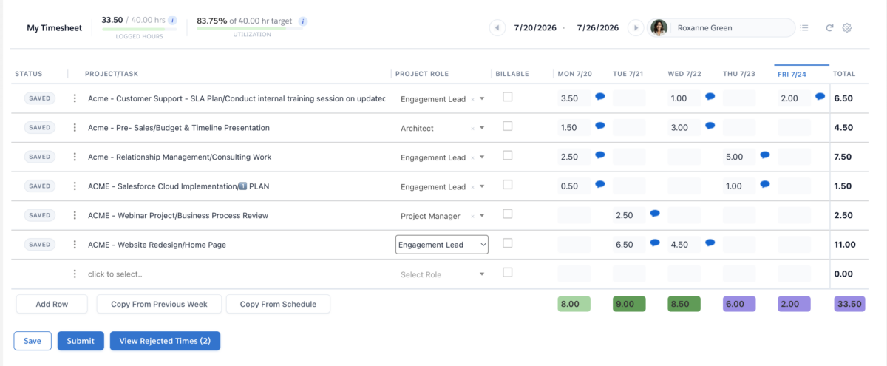Click Copy From Previous Week
The width and height of the screenshot is (887, 366).
pos(159,304)
